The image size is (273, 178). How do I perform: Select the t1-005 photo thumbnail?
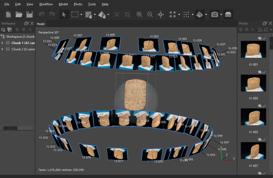(x=253, y=117)
